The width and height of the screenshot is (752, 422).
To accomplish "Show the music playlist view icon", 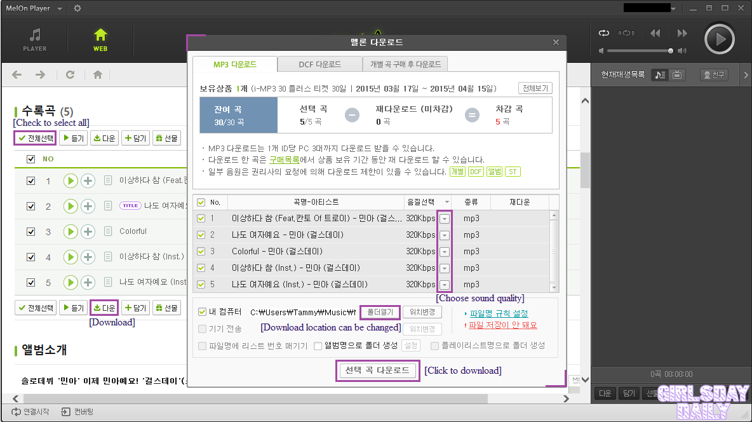I will [x=661, y=75].
